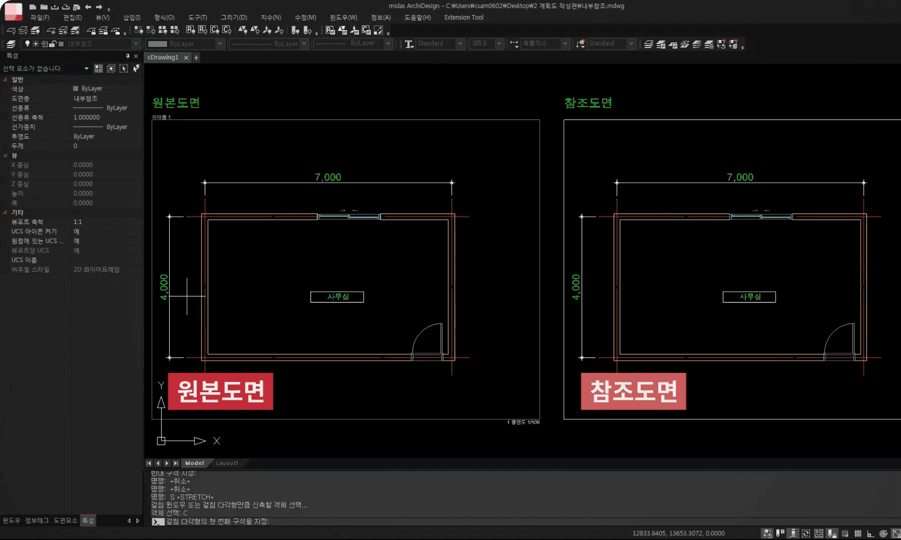Viewport: 901px width, 540px height.
Task: Toggle grid display in status bar
Action: 858,533
